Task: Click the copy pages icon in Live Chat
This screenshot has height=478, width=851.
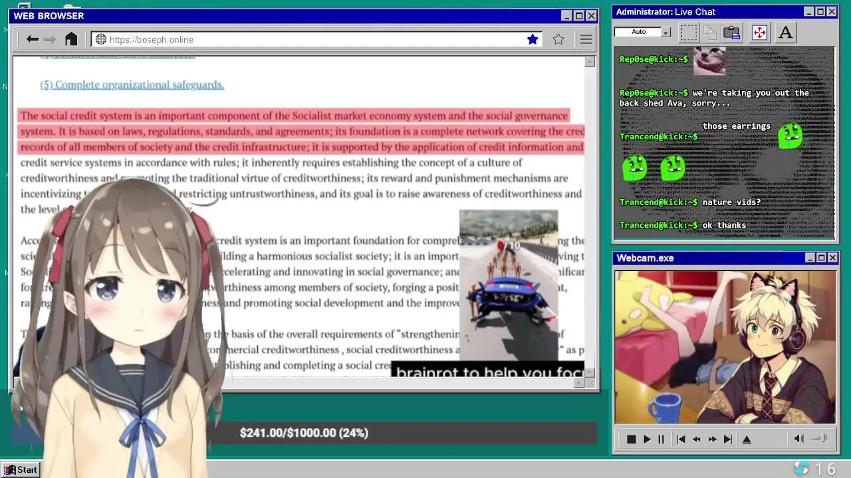Action: click(x=710, y=33)
